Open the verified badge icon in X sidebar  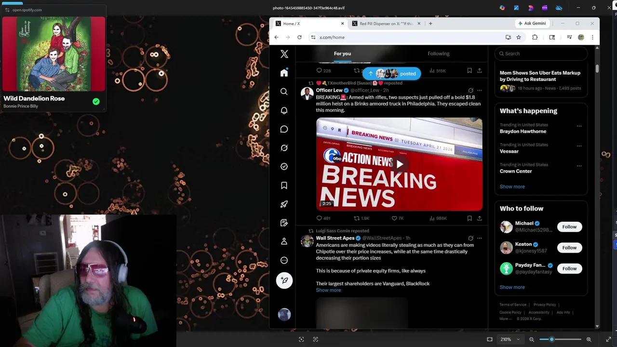coord(284,166)
